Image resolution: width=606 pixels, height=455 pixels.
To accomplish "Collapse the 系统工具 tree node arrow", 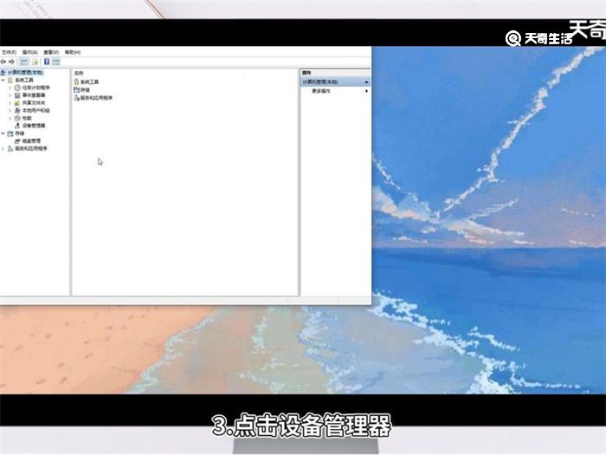I will [x=3, y=80].
